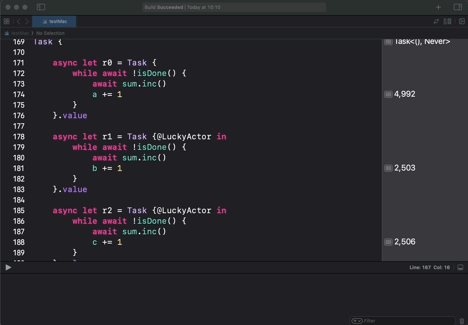Click the code review swap arrows icon

coord(436,22)
